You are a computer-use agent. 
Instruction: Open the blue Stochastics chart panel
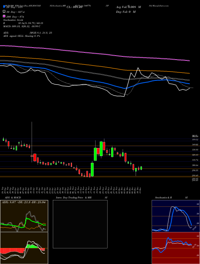point(176,216)
